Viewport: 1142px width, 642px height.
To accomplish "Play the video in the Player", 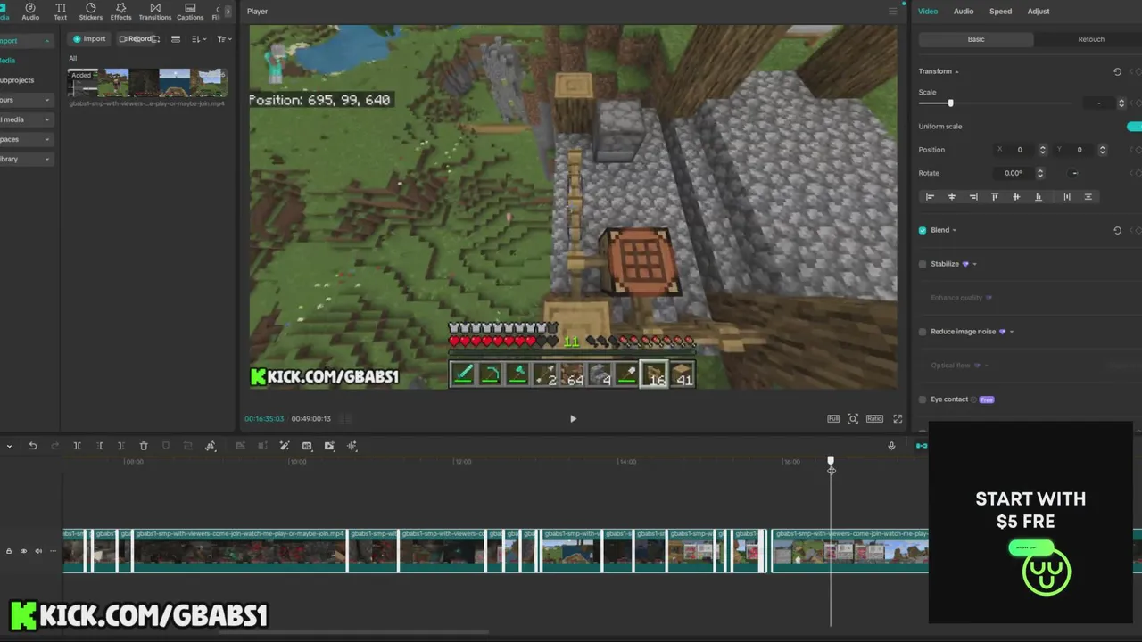I will 573,418.
